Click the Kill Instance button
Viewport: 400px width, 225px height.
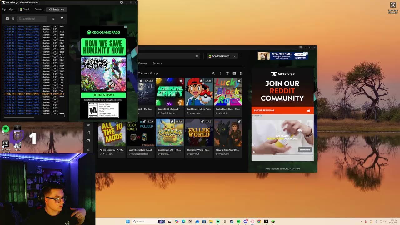pyautogui.click(x=56, y=9)
